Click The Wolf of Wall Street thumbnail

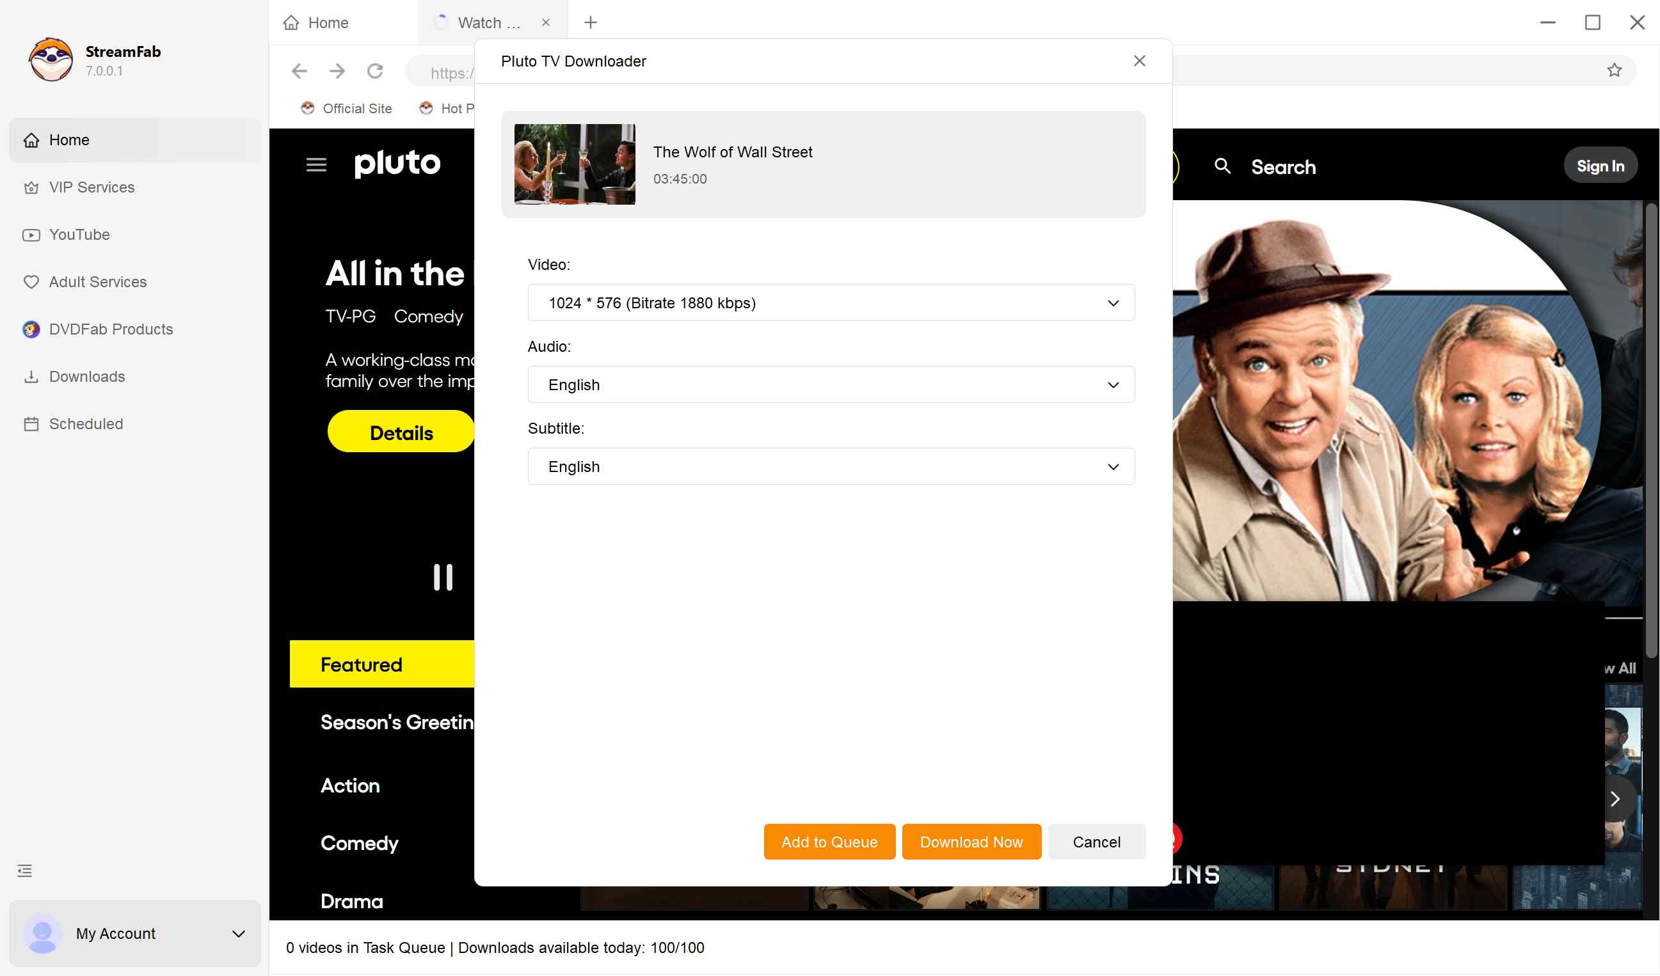pyautogui.click(x=574, y=164)
